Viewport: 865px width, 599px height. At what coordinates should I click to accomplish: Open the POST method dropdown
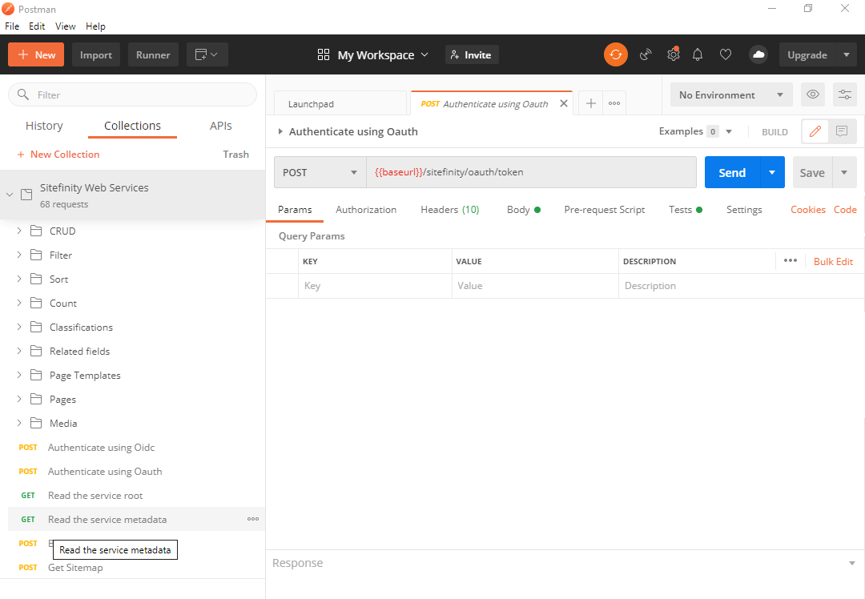pyautogui.click(x=320, y=172)
